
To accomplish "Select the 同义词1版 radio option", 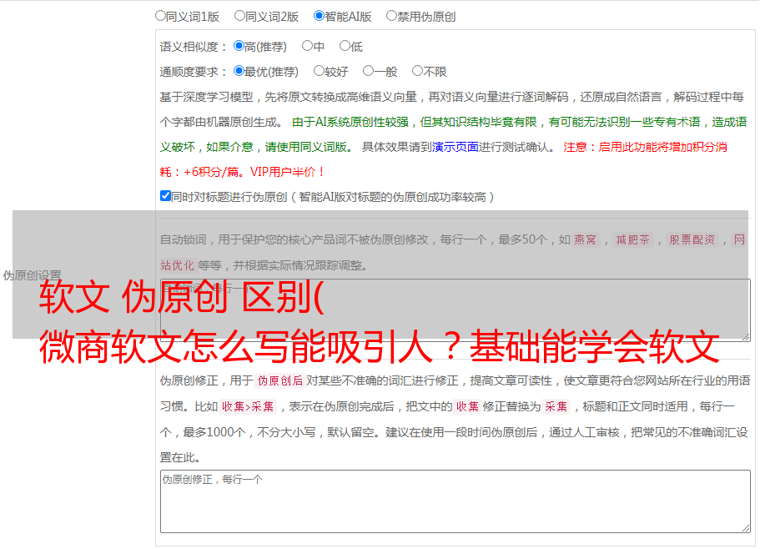I will (x=160, y=16).
